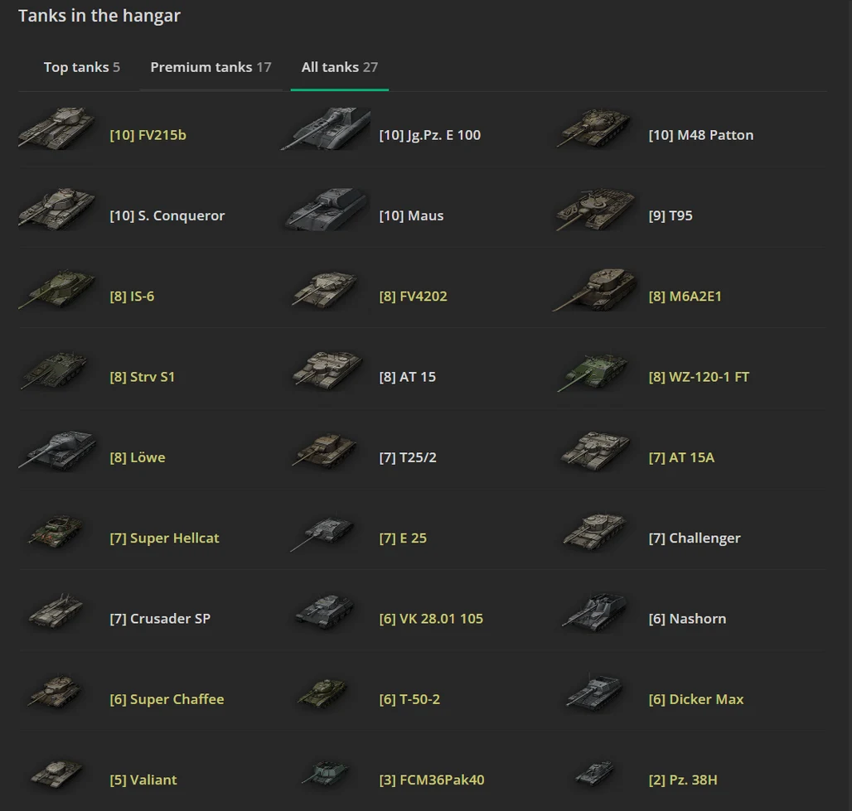Select the [7] E 25 name

(403, 538)
